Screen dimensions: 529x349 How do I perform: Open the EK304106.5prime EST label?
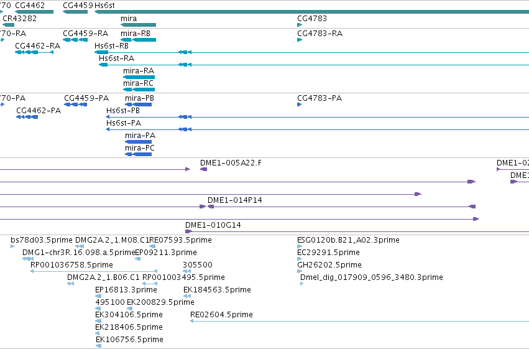click(129, 315)
